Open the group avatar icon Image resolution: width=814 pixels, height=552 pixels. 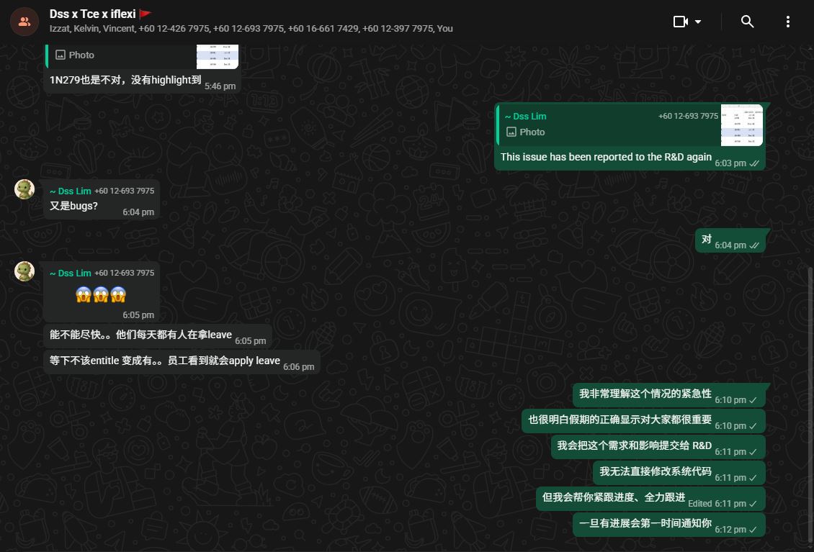point(24,22)
